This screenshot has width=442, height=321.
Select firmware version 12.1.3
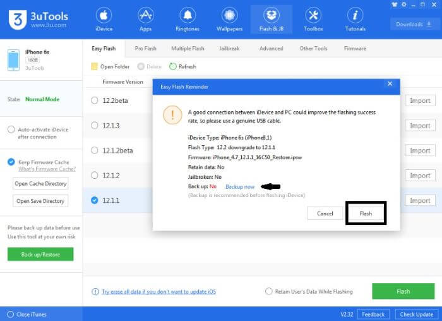(95, 125)
